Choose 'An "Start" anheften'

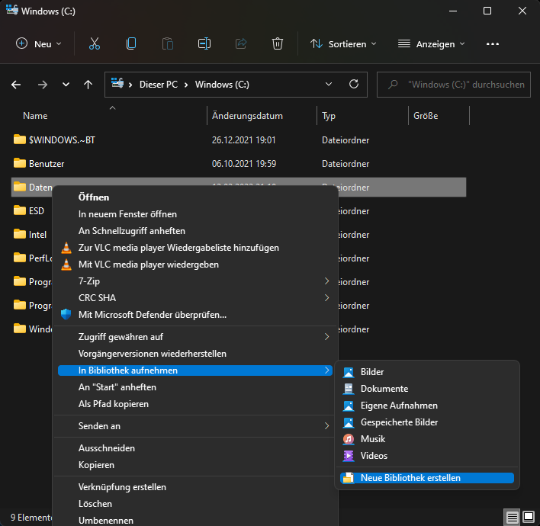coord(117,387)
